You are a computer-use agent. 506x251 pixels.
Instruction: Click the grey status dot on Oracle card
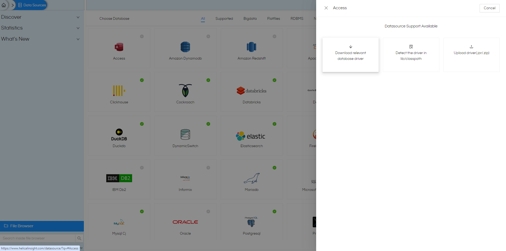[208, 211]
